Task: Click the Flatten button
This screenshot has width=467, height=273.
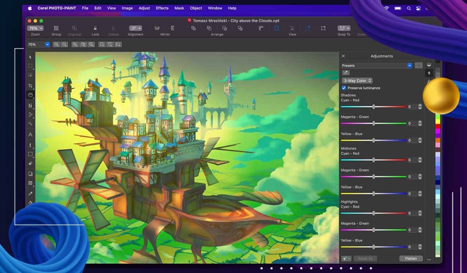Action: tap(411, 258)
